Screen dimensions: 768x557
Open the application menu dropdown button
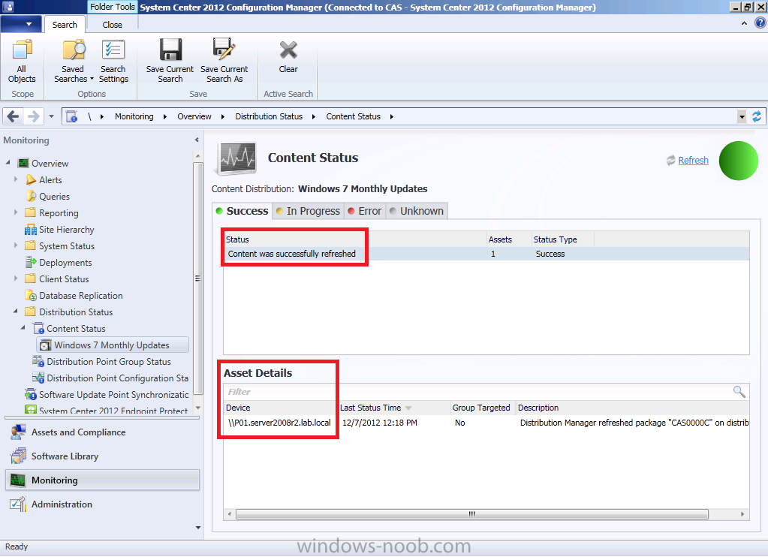pos(21,24)
